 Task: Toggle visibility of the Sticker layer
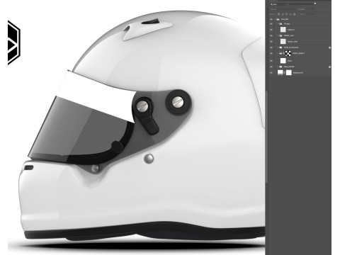[271, 42]
